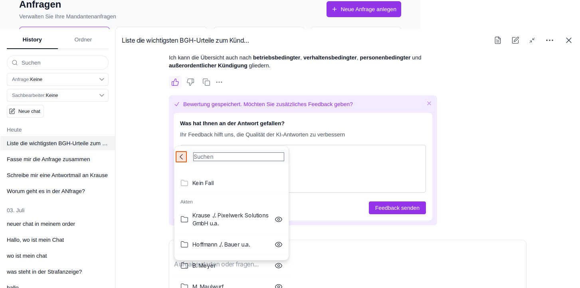580x288 pixels.
Task: Click the thumbs down rating icon
Action: click(190, 82)
